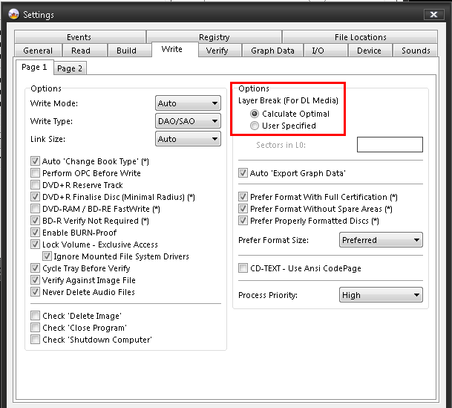Check 'Delete Image' checkbox

pyautogui.click(x=36, y=316)
